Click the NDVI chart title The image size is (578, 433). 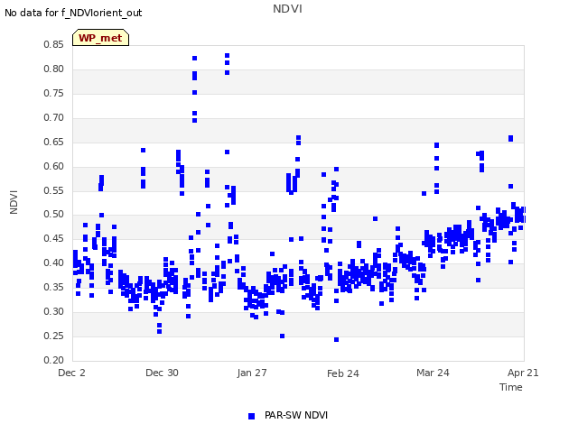pos(287,9)
